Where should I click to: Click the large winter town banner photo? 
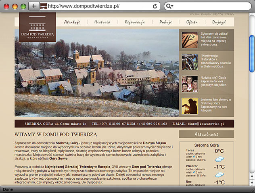point(97,73)
